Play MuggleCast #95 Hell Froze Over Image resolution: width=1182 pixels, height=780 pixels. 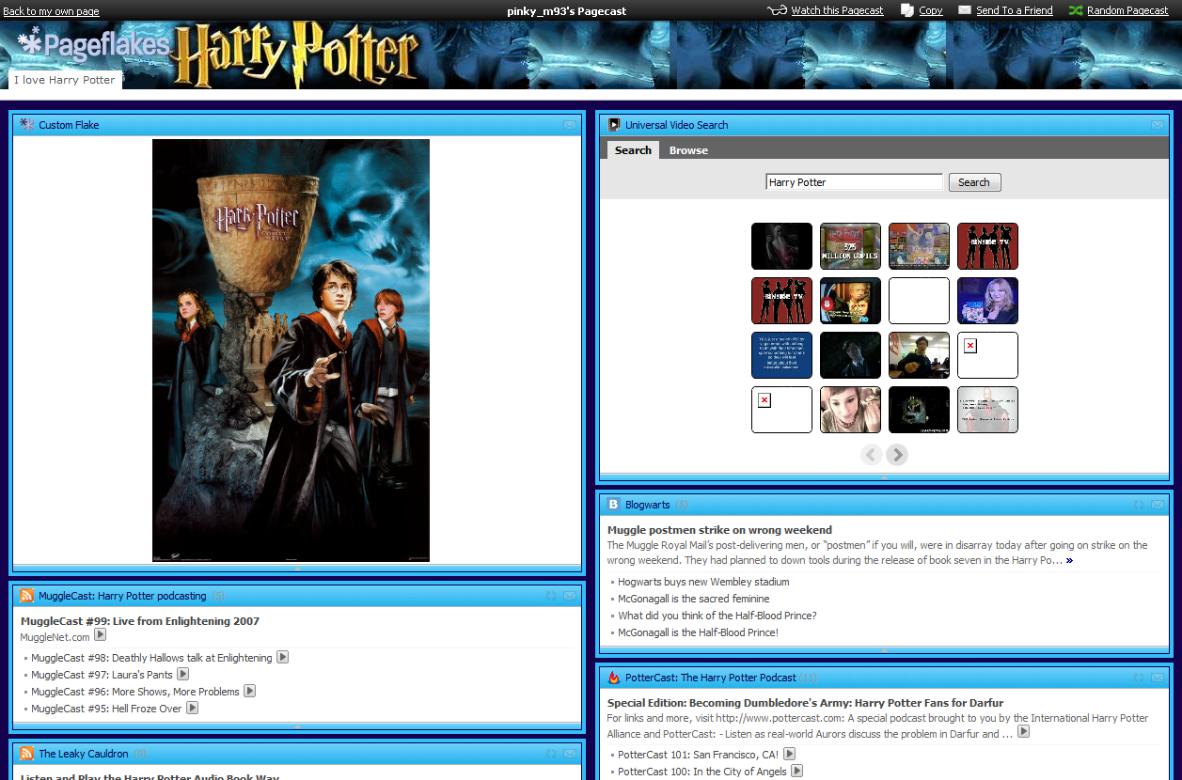click(x=192, y=708)
